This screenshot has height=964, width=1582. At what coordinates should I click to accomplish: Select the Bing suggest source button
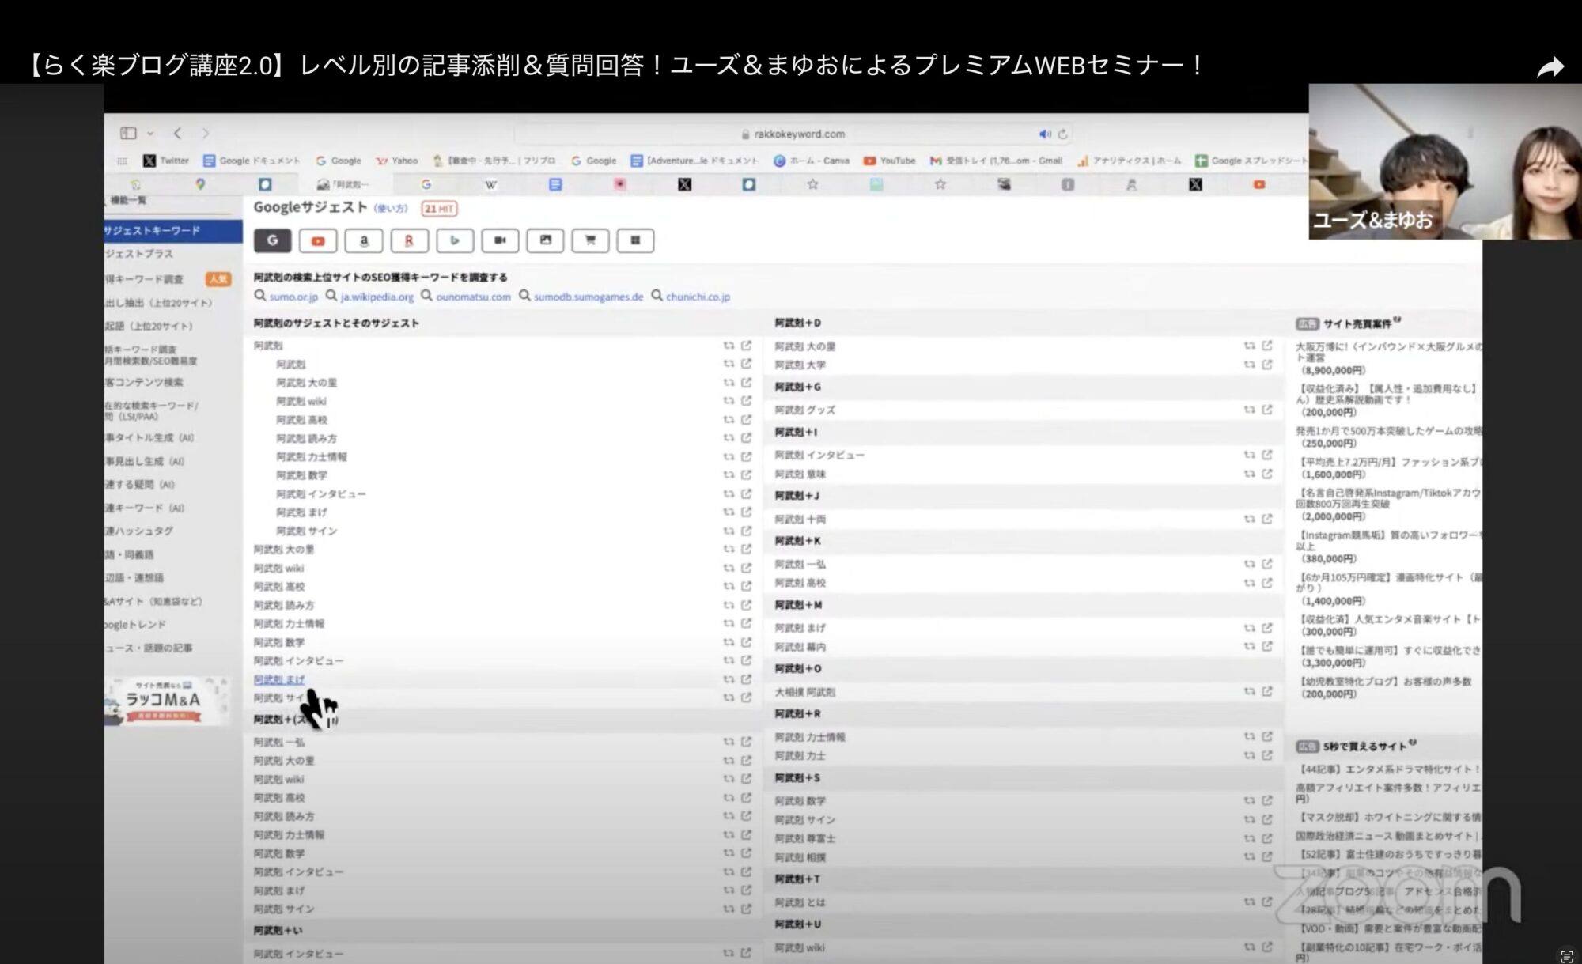coord(455,241)
